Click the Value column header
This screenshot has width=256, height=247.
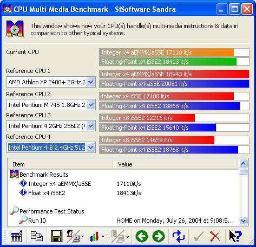[175, 164]
